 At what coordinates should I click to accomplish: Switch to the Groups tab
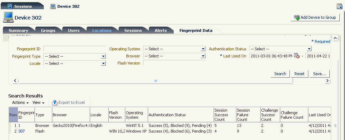48,30
